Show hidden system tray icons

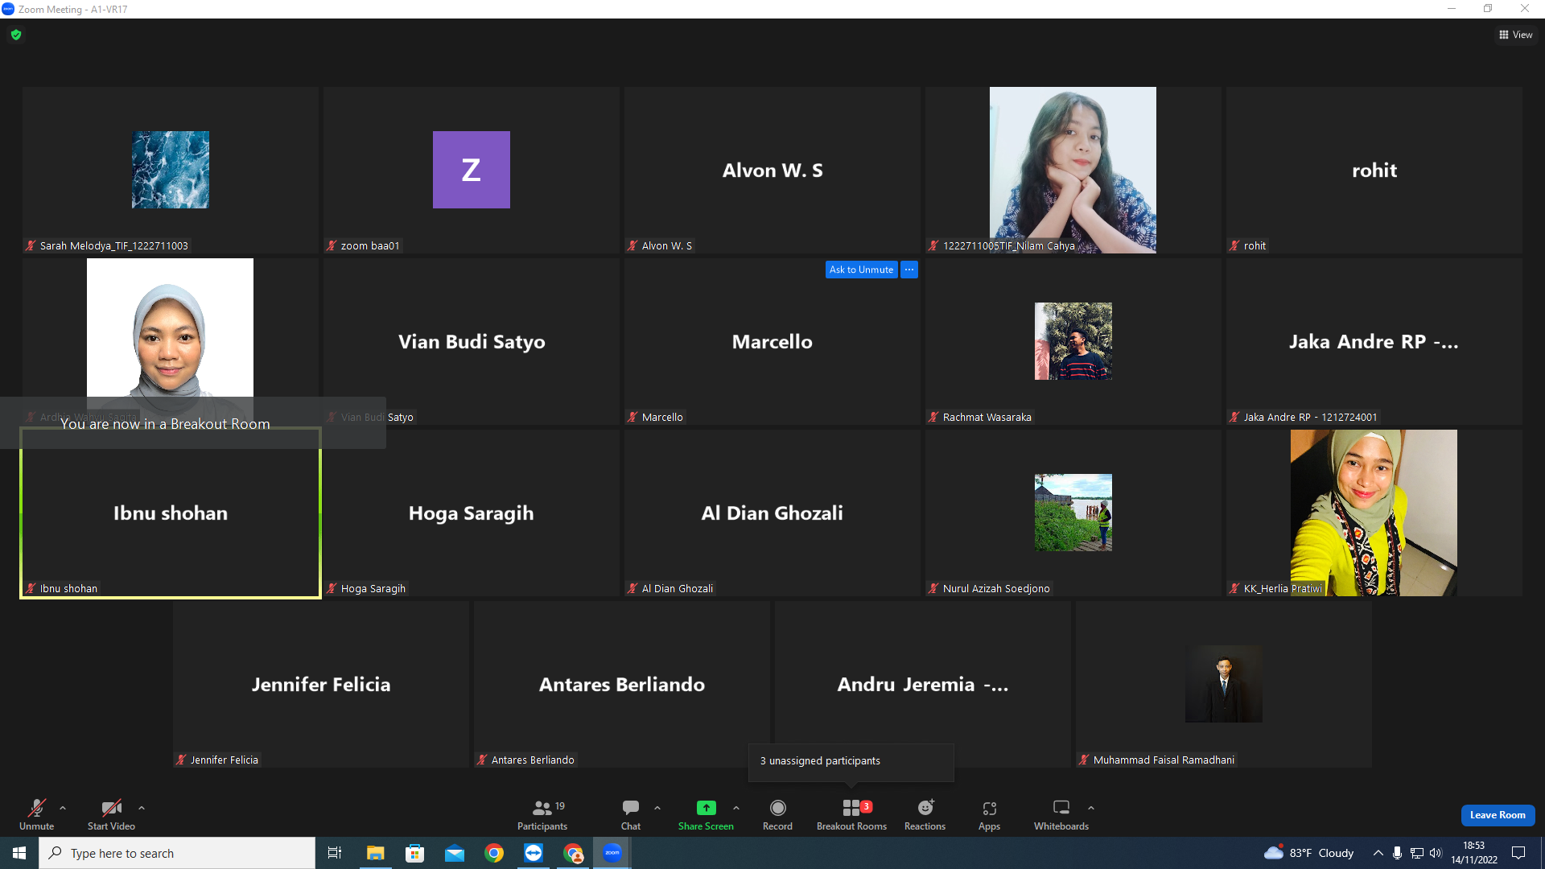[x=1378, y=853]
